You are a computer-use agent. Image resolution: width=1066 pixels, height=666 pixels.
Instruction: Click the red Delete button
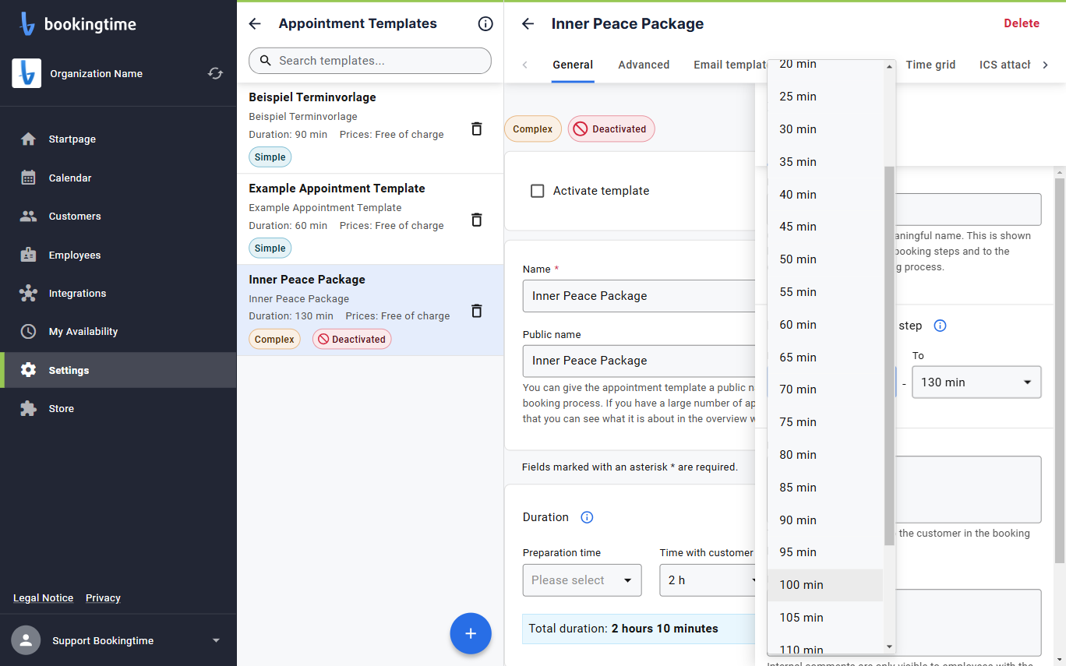[x=1022, y=23]
